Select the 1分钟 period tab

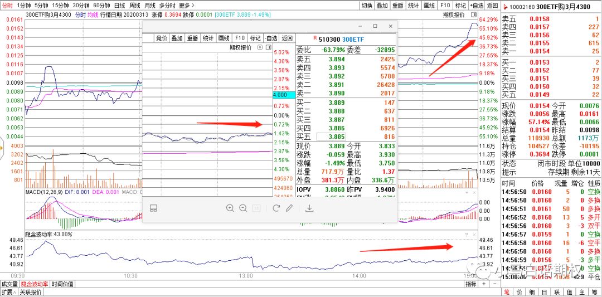(x=23, y=6)
